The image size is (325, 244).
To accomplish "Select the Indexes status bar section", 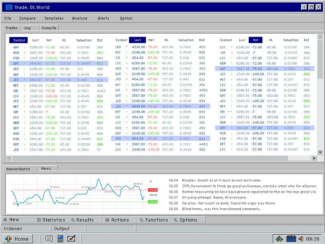I will pyautogui.click(x=26, y=229).
